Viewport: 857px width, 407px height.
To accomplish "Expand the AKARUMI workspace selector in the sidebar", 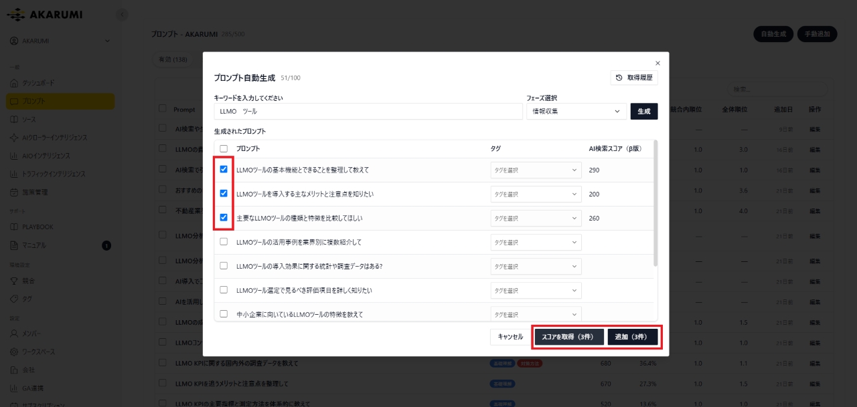I will [x=60, y=41].
